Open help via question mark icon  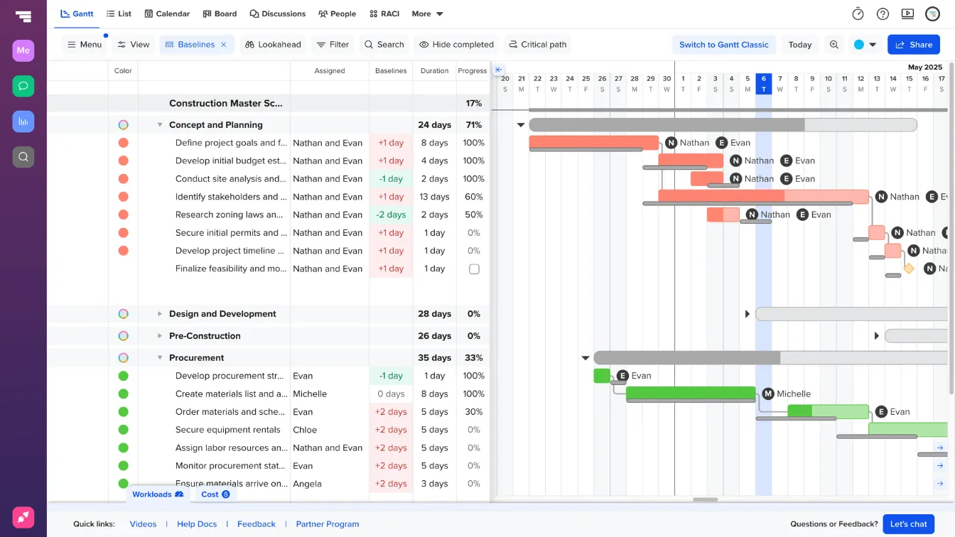click(883, 13)
